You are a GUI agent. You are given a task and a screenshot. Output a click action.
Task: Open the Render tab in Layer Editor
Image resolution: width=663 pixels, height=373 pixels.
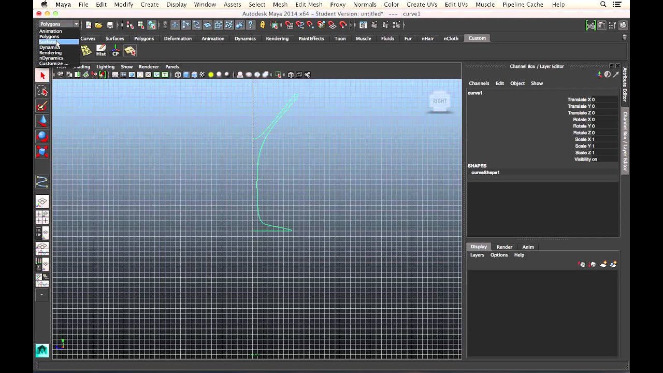point(505,247)
